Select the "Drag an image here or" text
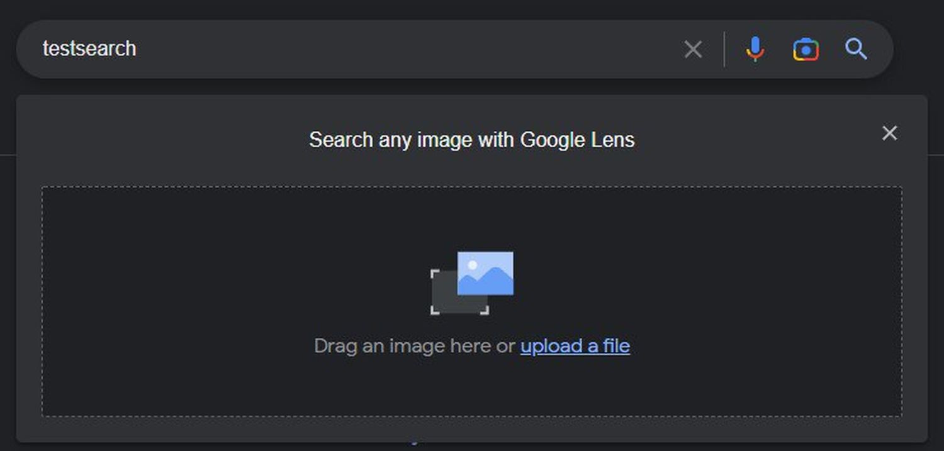This screenshot has height=451, width=944. [415, 346]
